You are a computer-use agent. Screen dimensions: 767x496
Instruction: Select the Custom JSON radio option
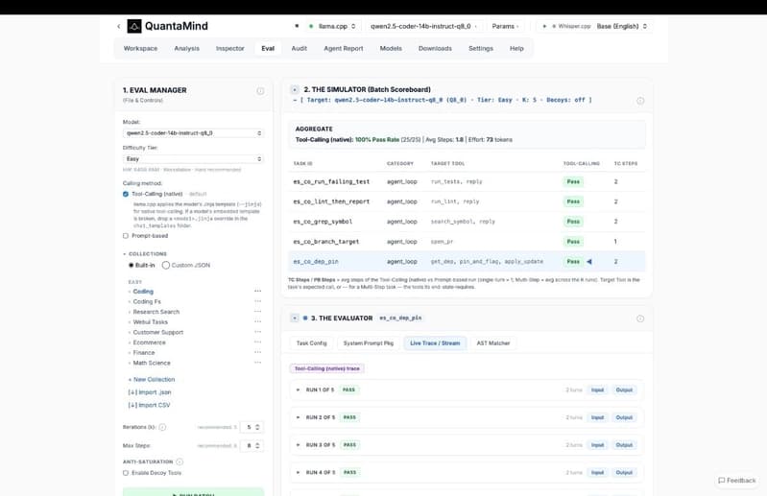166,266
